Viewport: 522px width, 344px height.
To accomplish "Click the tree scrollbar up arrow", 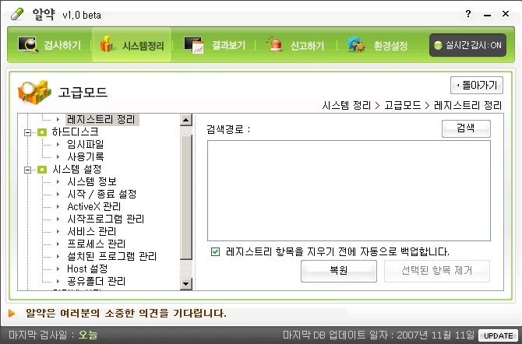I will click(x=186, y=120).
